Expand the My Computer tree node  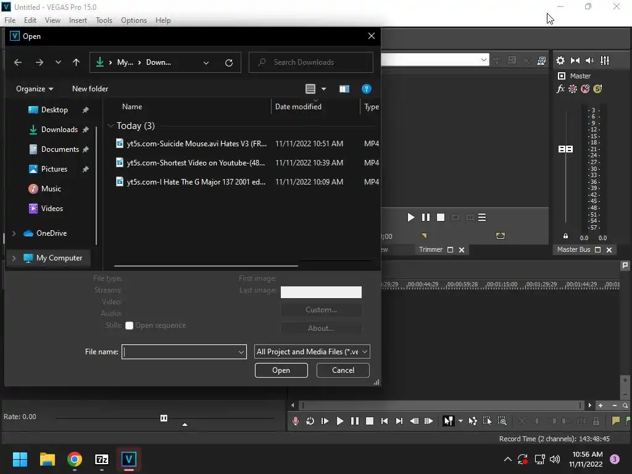(14, 258)
